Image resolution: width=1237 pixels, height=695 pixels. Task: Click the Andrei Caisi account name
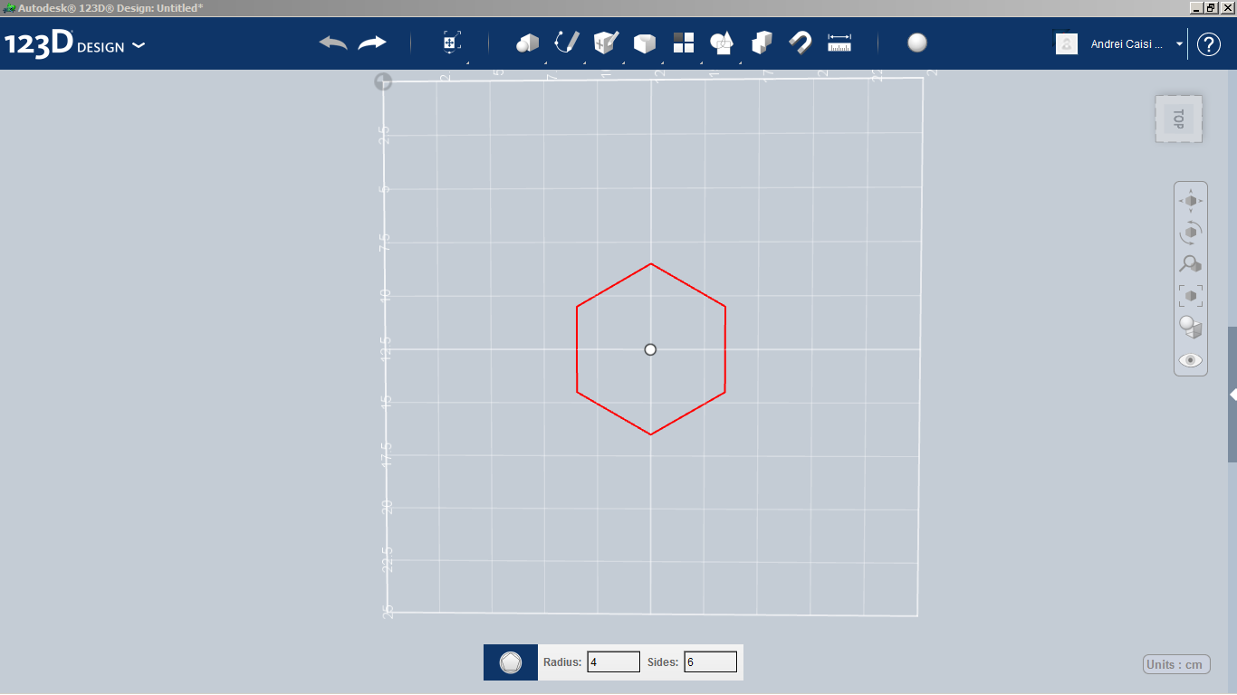tap(1127, 43)
